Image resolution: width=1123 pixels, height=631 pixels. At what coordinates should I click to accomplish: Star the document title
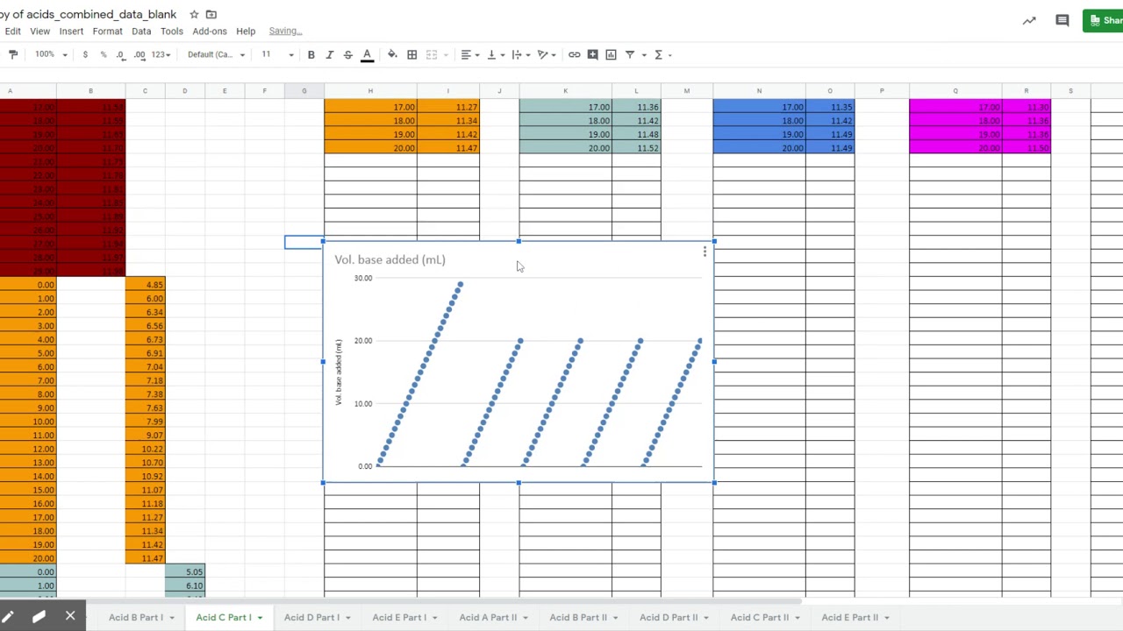194,14
